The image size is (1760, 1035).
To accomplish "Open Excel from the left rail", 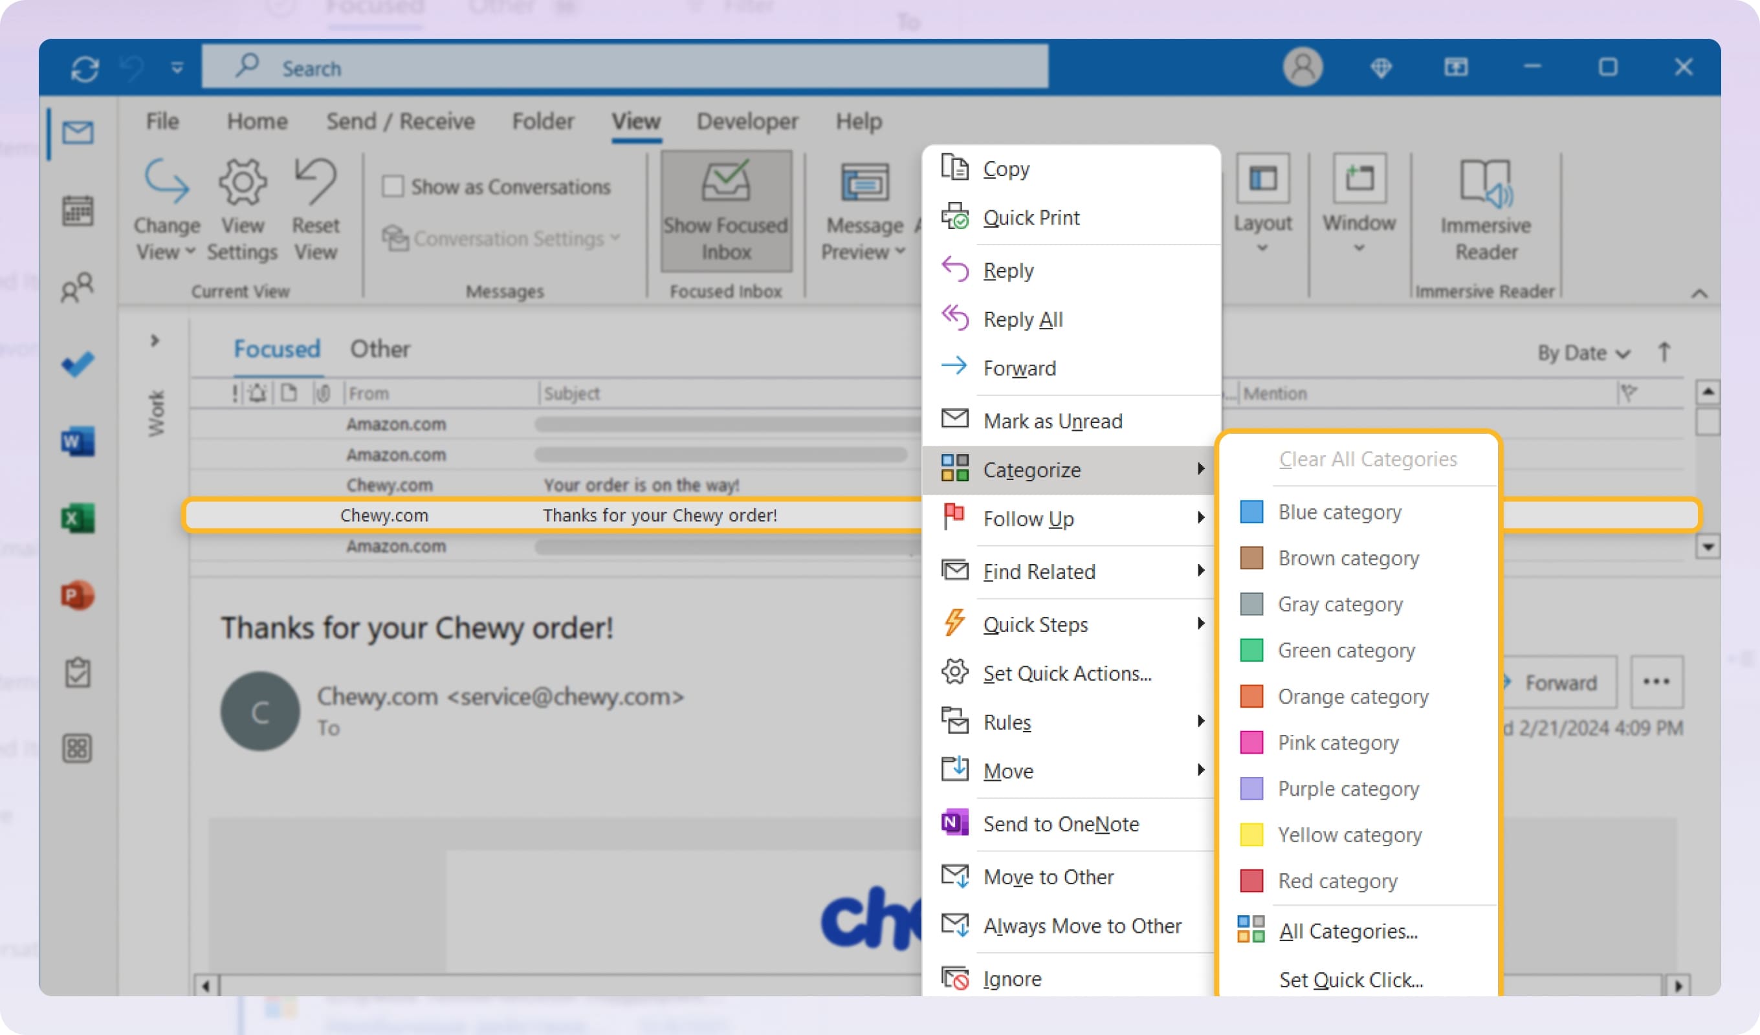I will point(77,518).
